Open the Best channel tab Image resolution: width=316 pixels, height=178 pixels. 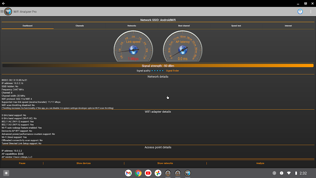[x=184, y=26]
